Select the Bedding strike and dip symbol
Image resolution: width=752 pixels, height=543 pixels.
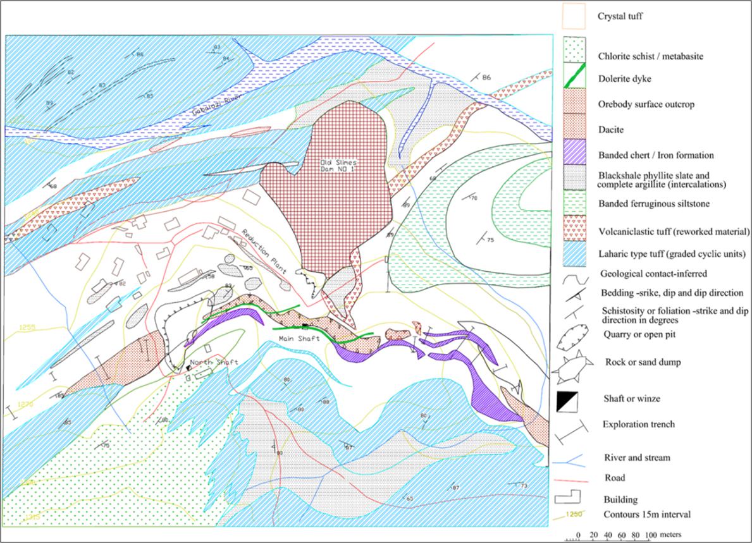[574, 295]
